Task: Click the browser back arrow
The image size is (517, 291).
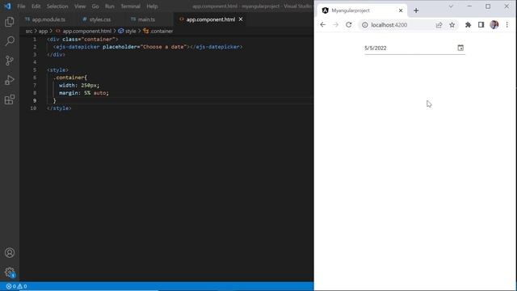Action: click(323, 25)
